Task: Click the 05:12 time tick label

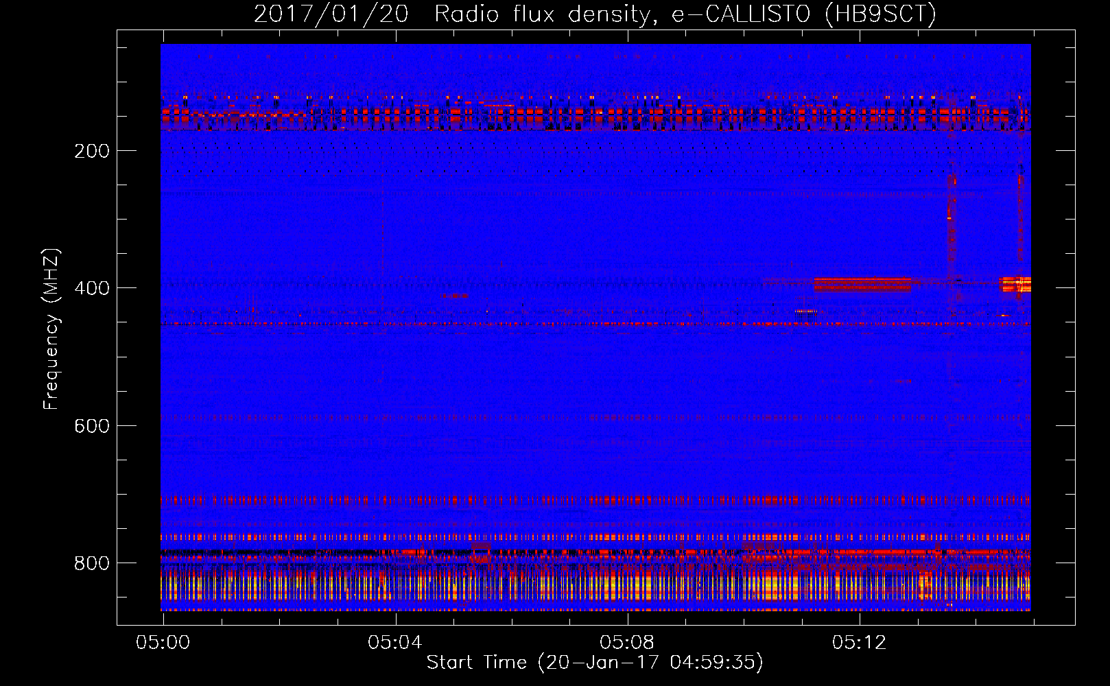Action: coord(859,643)
